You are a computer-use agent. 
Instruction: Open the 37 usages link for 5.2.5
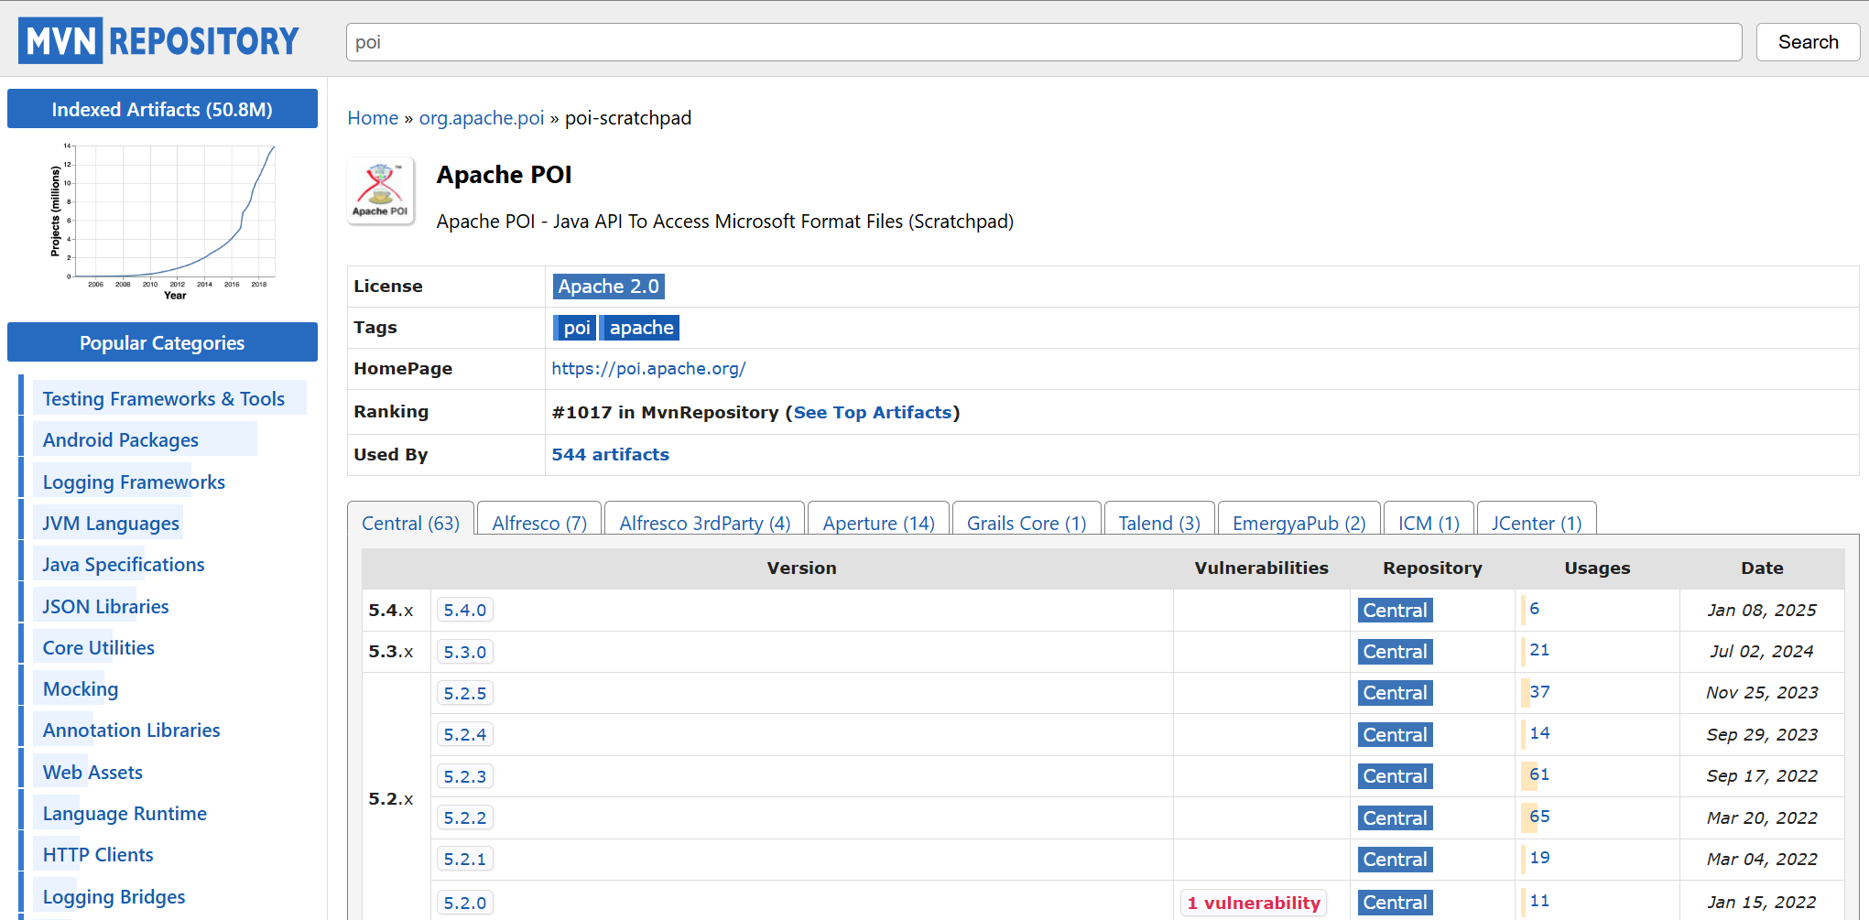coord(1539,692)
